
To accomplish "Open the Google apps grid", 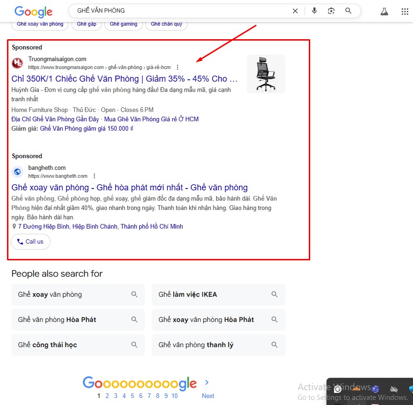I will (405, 11).
